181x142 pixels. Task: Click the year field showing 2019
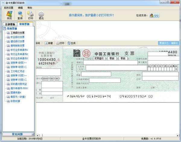point(45,78)
